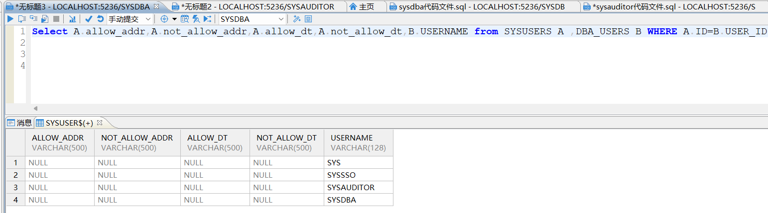Click the execution plan chart icon
768x213 pixels.
[x=72, y=19]
